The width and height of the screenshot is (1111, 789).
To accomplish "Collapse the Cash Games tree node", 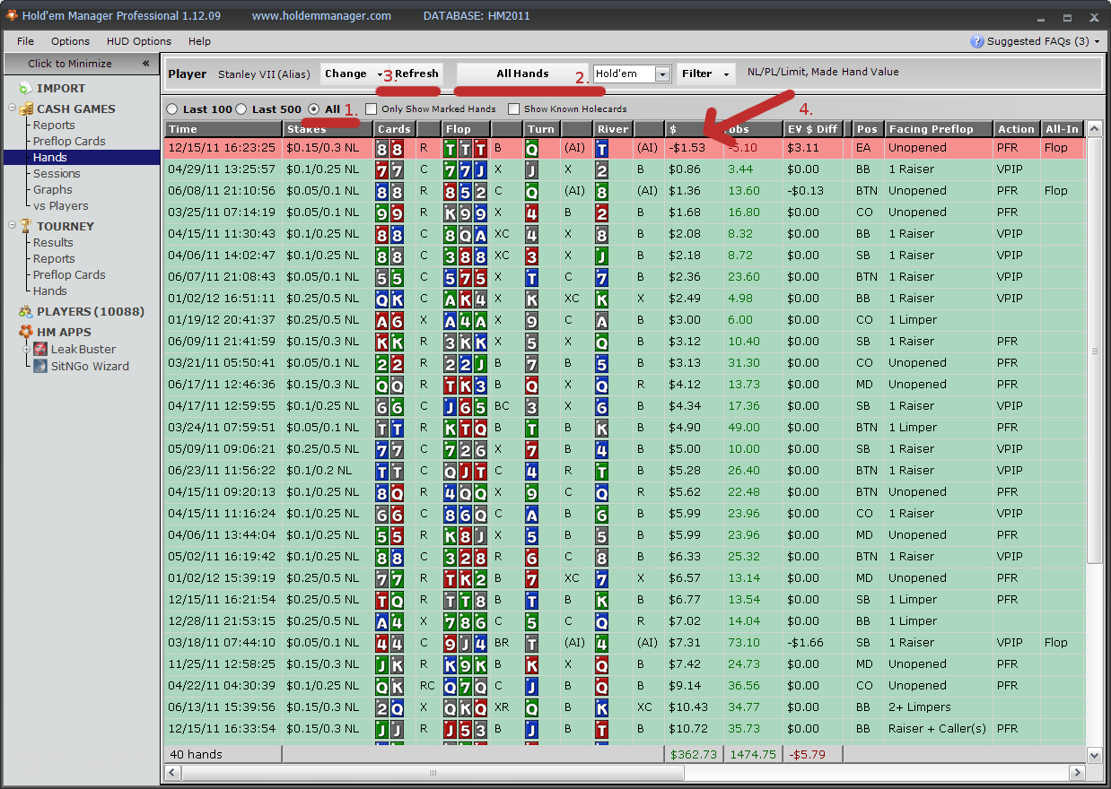I will tap(12, 108).
